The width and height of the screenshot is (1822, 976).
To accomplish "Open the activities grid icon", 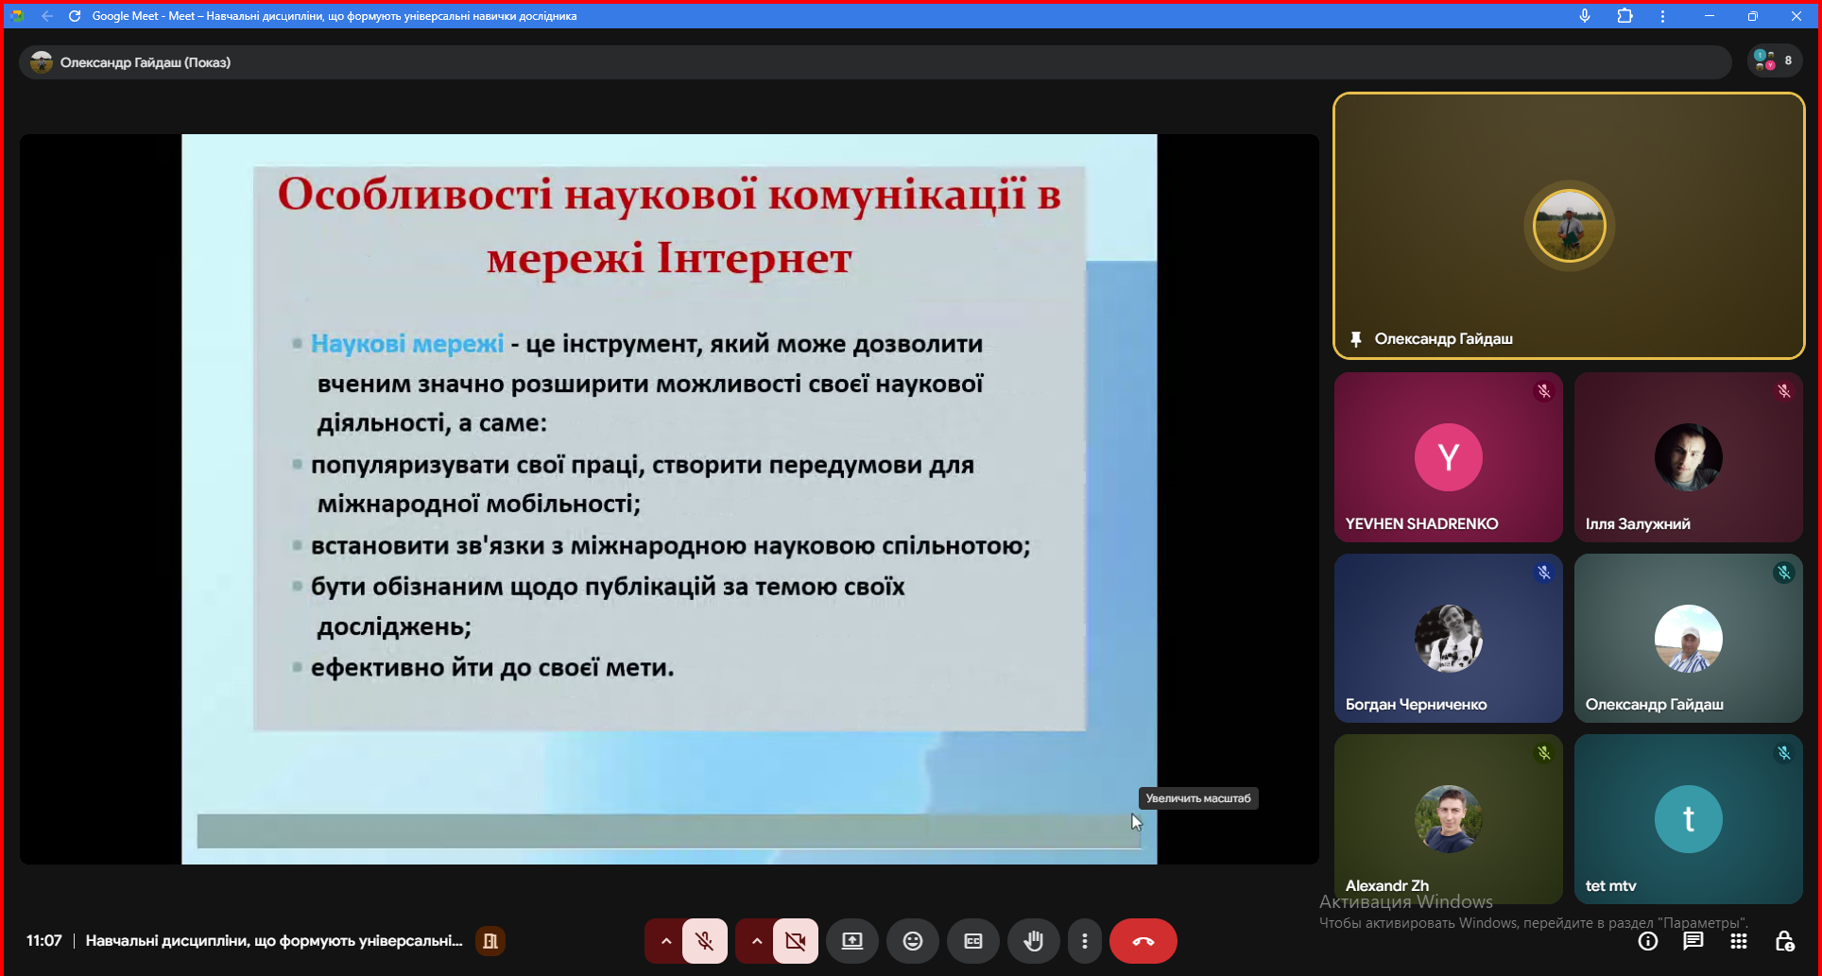I will (1739, 941).
